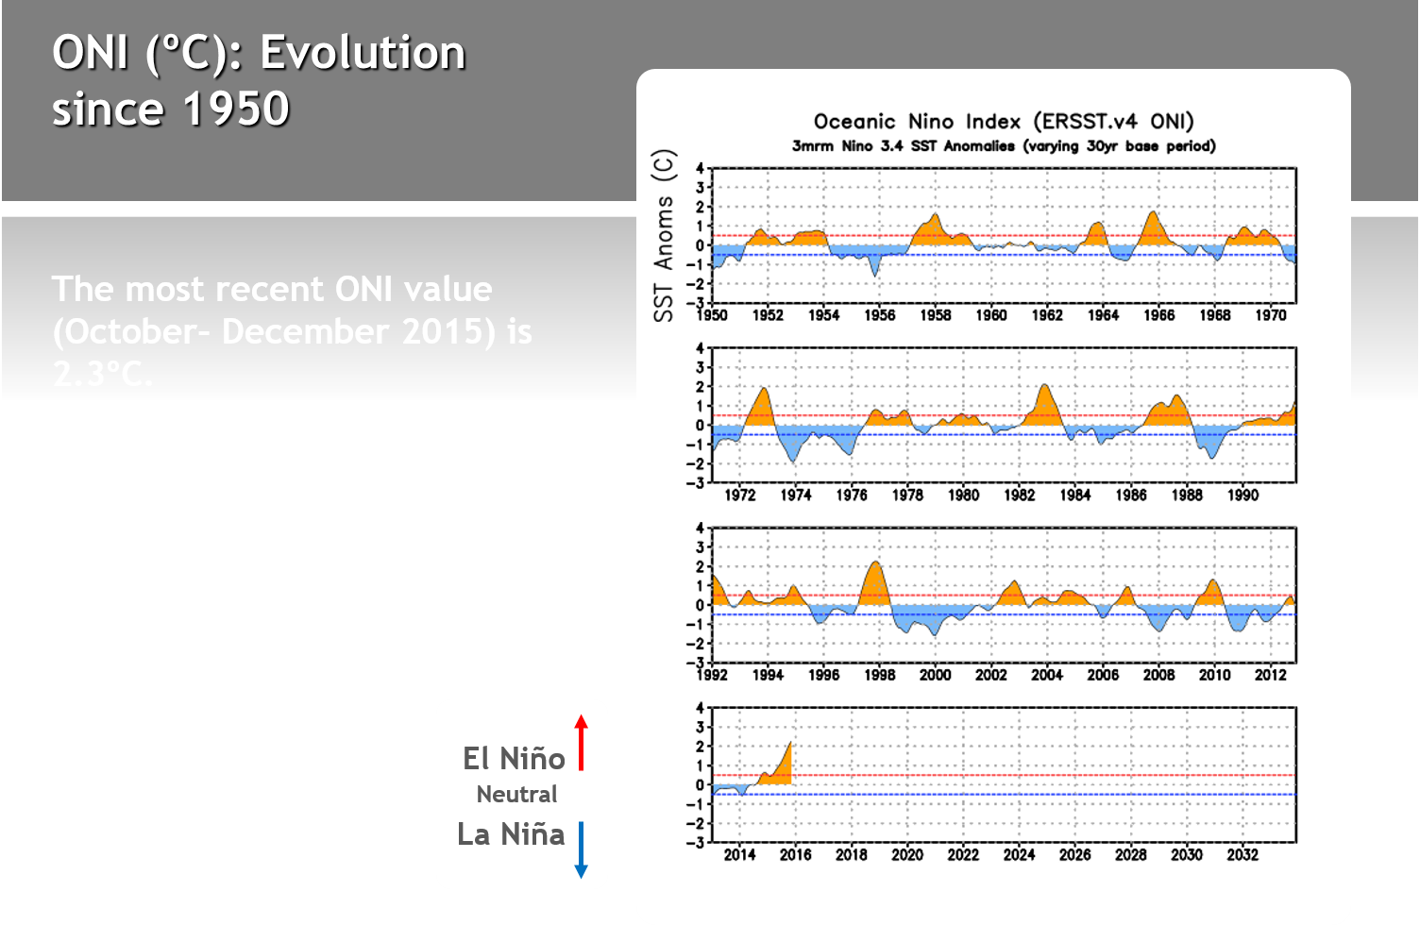Viewport: 1420px width, 925px height.
Task: Click the "2000" x-axis year label
Action: coord(936,675)
